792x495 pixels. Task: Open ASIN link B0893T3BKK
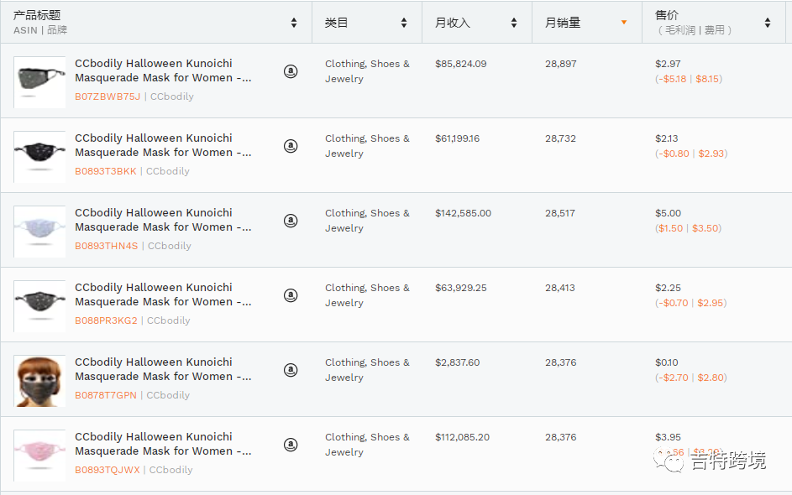click(105, 171)
